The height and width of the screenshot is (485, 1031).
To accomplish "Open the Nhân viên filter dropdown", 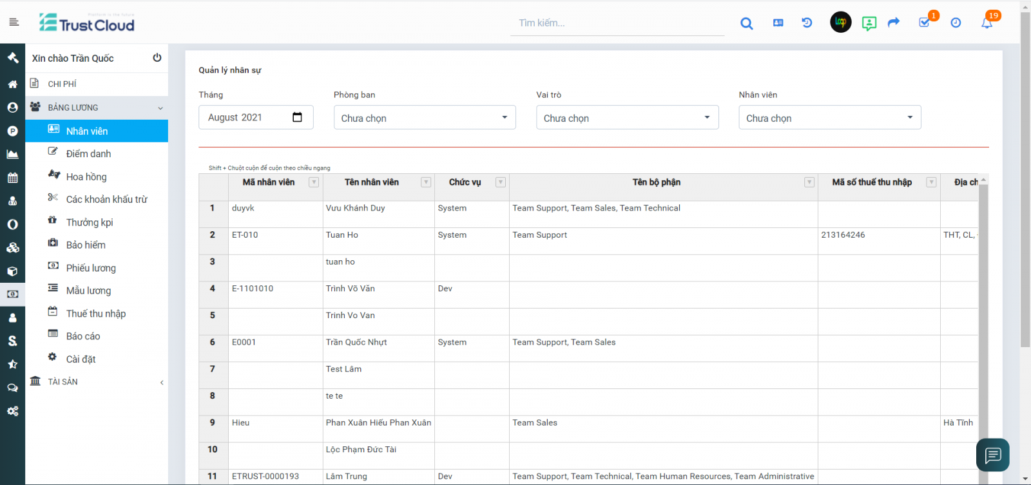I will click(829, 118).
